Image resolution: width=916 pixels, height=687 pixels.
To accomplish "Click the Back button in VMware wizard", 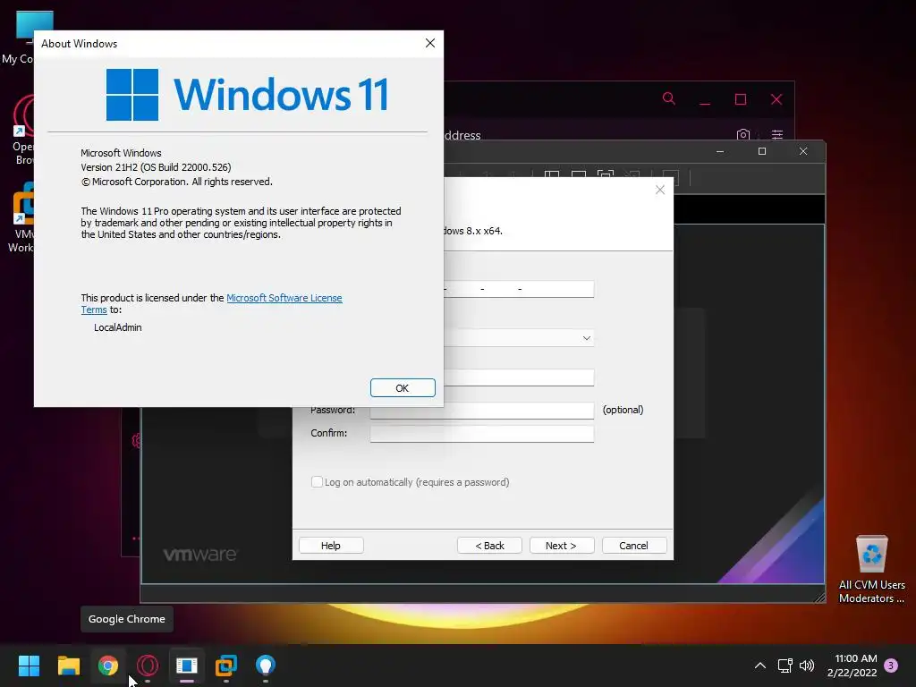I will 489,545.
